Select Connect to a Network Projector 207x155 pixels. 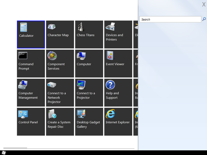pos(60,93)
